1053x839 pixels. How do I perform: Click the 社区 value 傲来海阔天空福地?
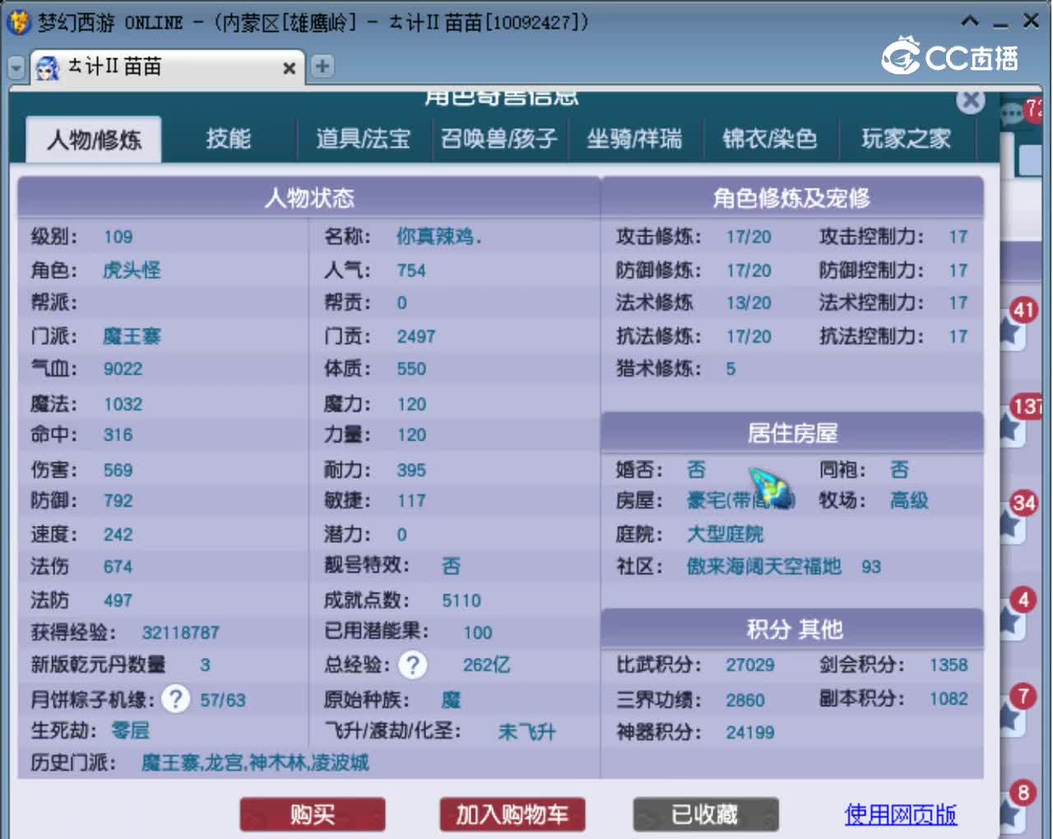click(x=763, y=566)
